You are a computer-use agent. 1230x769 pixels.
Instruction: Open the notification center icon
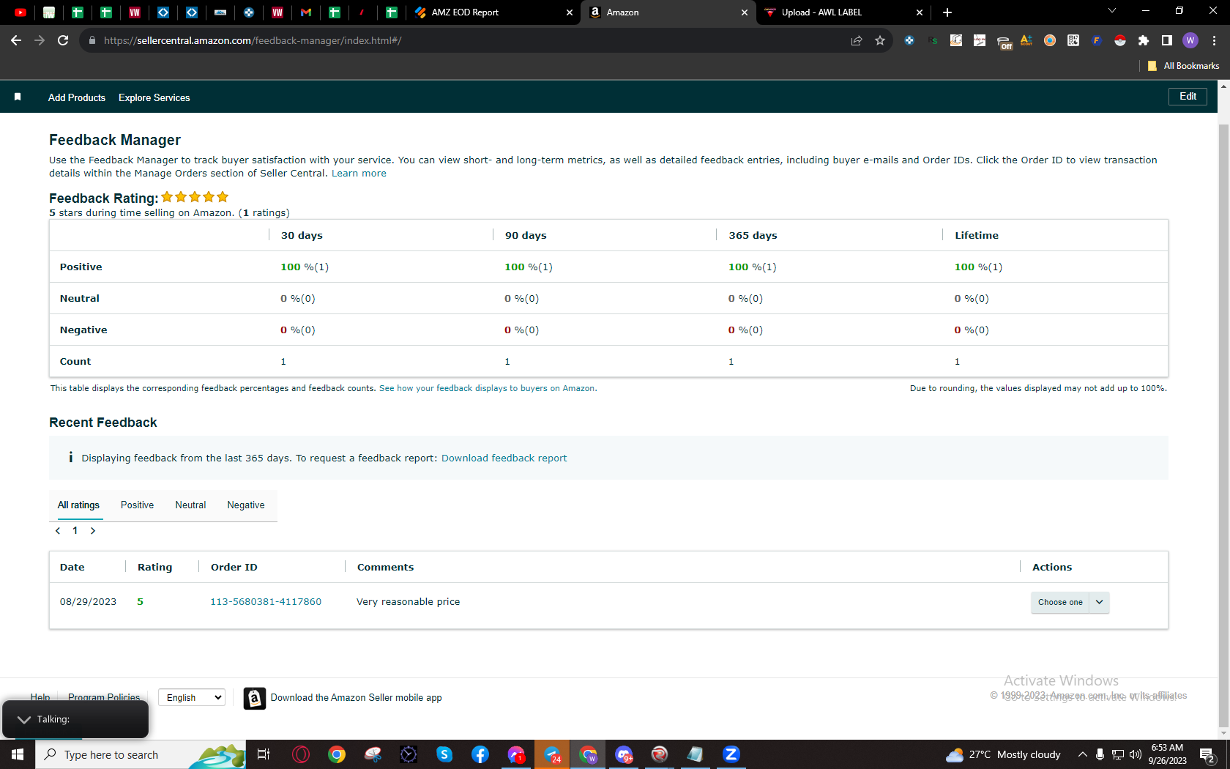[1208, 755]
